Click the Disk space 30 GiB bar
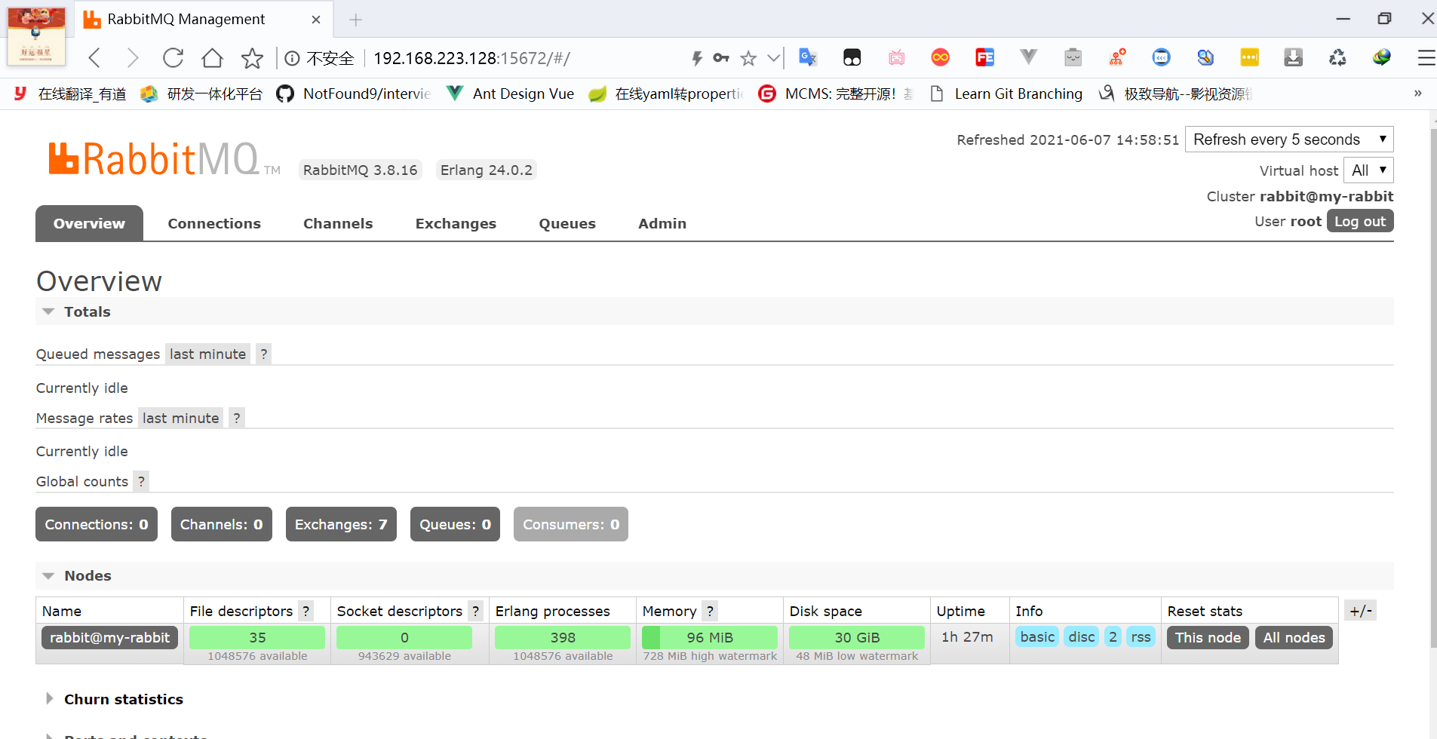1437x739 pixels. tap(857, 637)
